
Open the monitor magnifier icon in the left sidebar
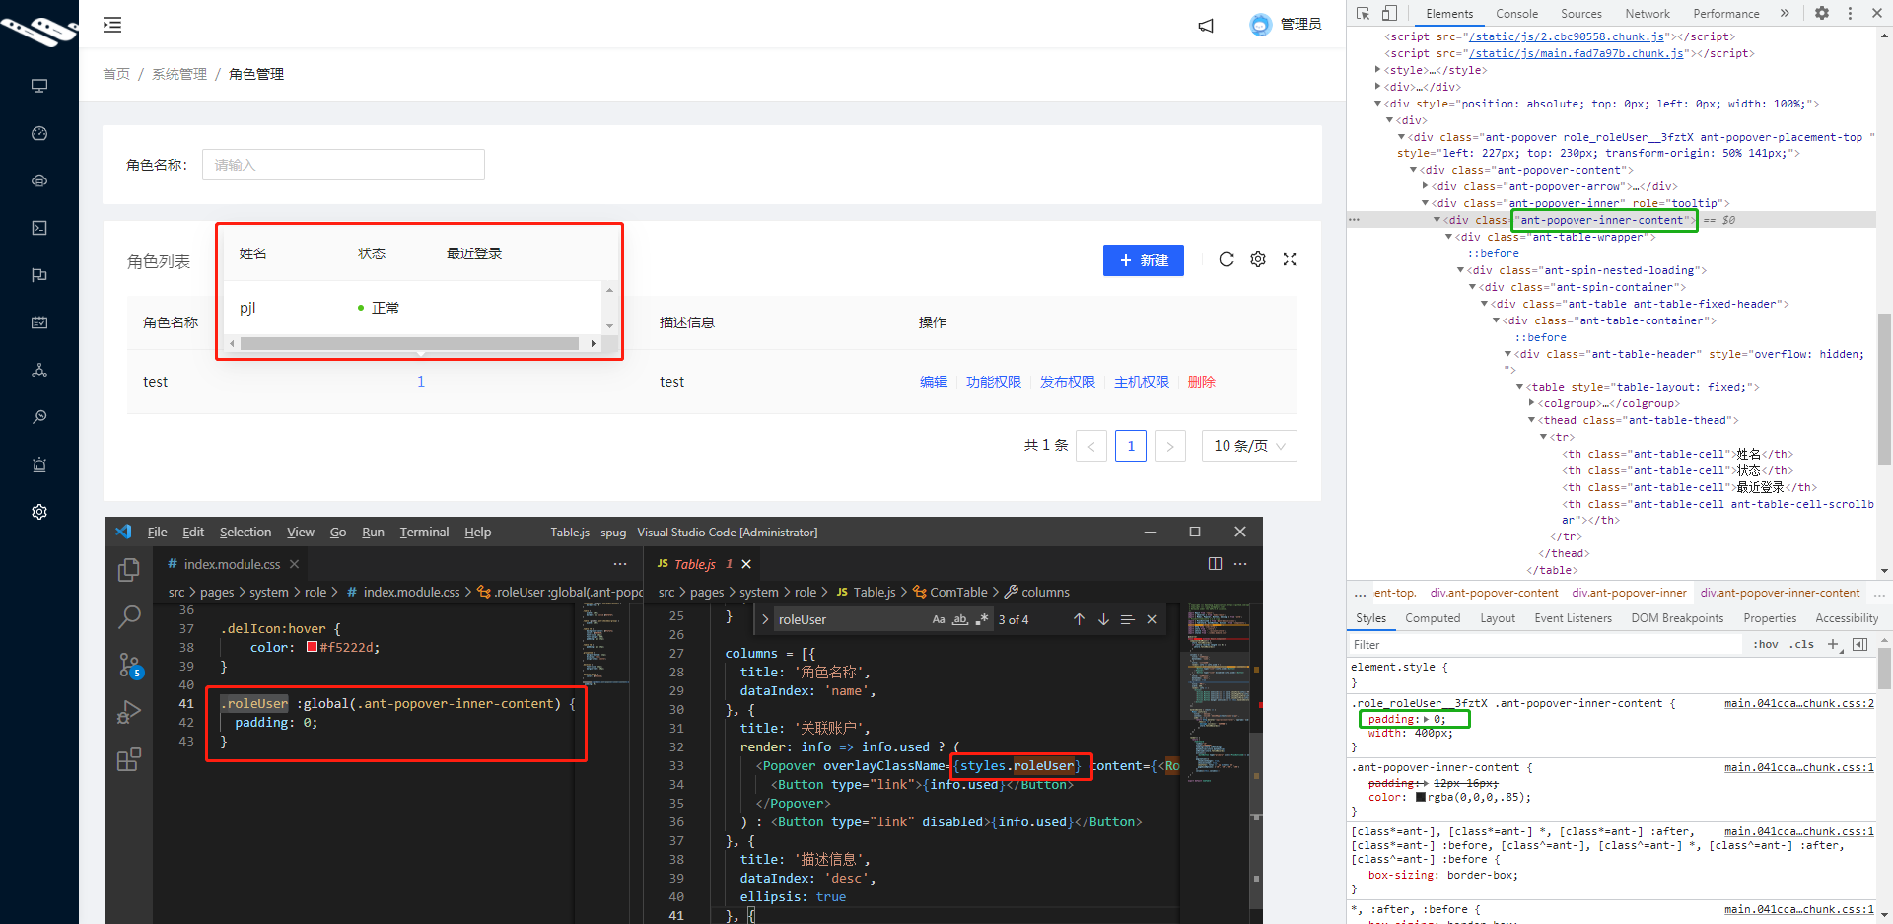tap(39, 417)
